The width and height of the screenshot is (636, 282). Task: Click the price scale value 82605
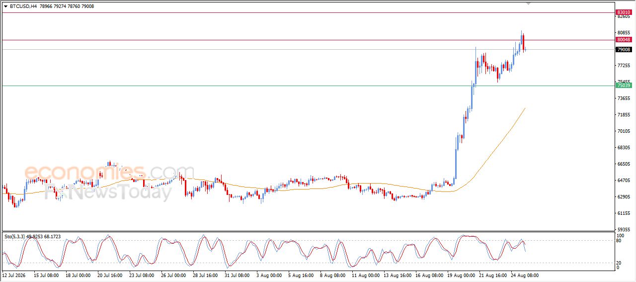pos(624,16)
